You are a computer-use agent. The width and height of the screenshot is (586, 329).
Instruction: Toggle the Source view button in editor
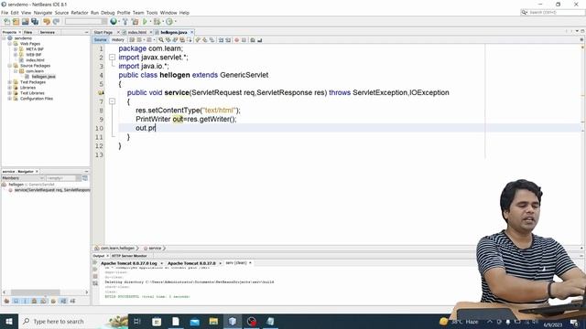100,40
